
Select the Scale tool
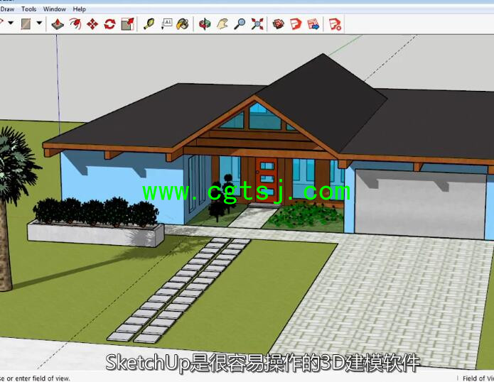[x=128, y=24]
